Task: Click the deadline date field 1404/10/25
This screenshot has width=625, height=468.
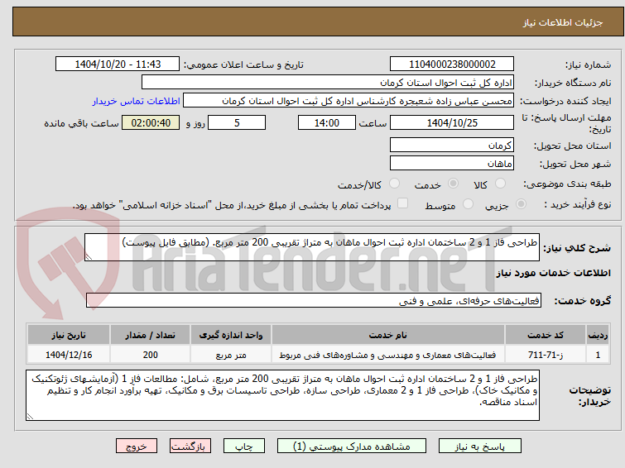Action: click(452, 122)
